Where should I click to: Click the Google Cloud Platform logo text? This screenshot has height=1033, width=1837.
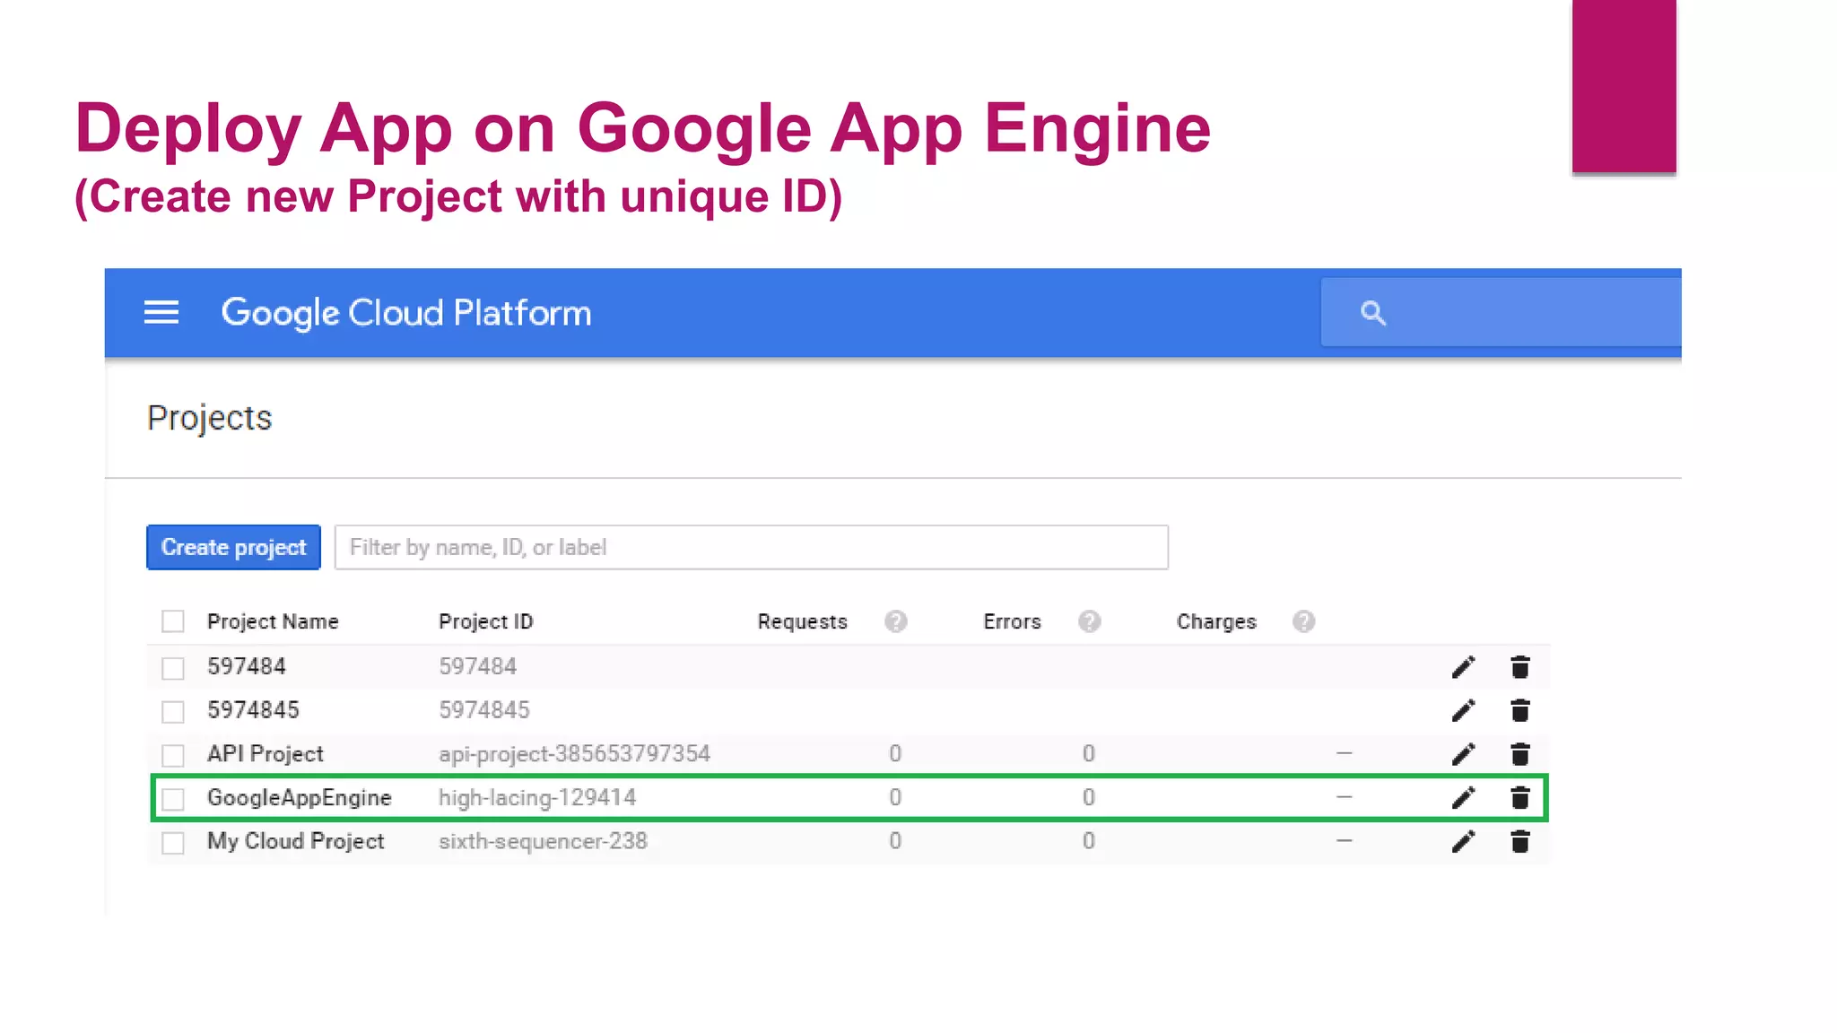(x=406, y=313)
